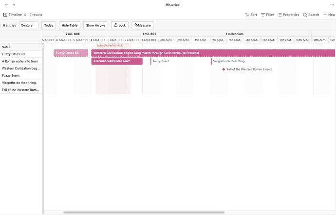Select the Western Civilization beg... table row

21,68
